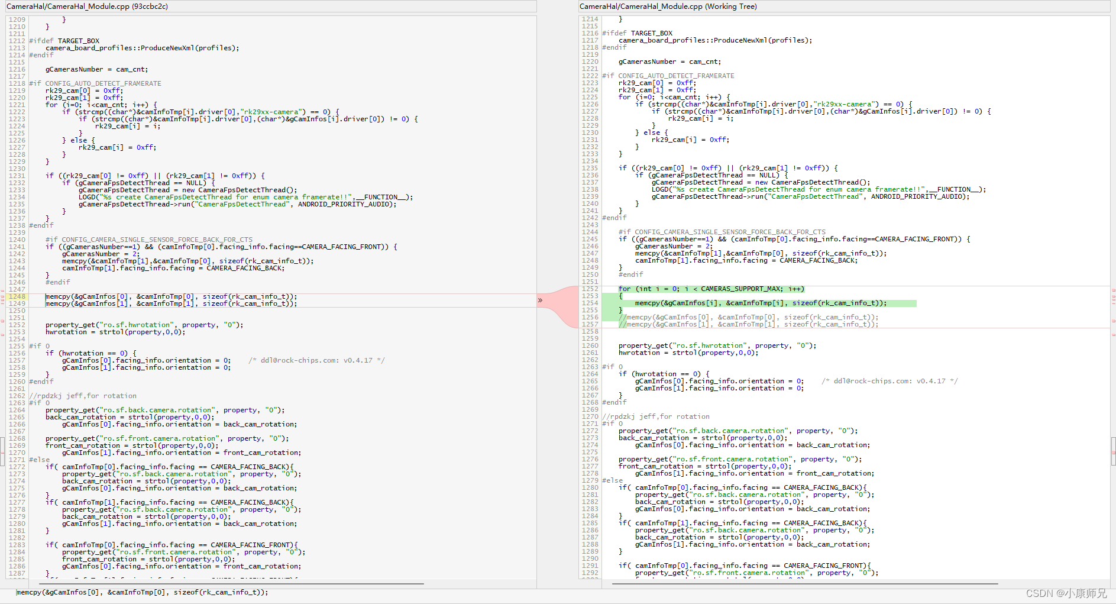Click left pane ProduceNewXml(profiles) line

tap(143, 48)
